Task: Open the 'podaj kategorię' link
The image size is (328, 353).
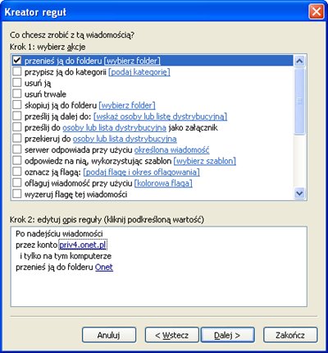Action: tap(139, 72)
